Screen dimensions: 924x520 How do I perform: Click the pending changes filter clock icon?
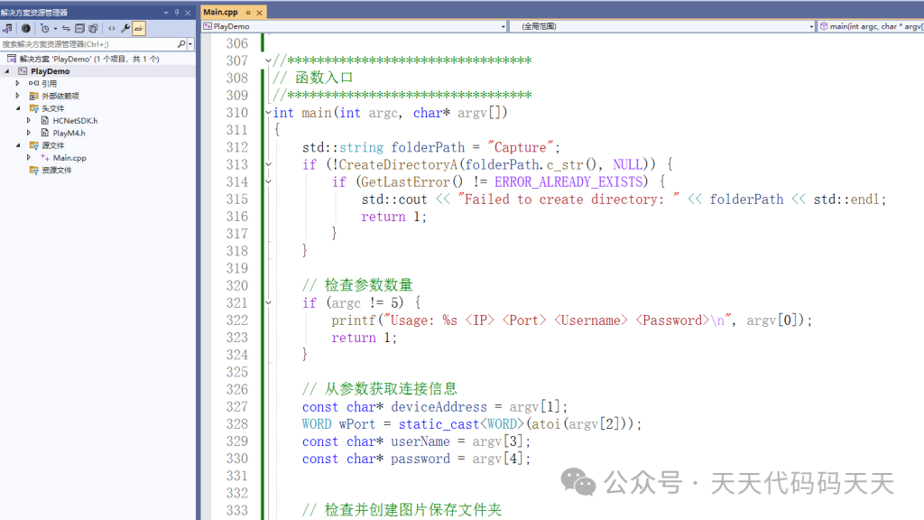[x=44, y=28]
